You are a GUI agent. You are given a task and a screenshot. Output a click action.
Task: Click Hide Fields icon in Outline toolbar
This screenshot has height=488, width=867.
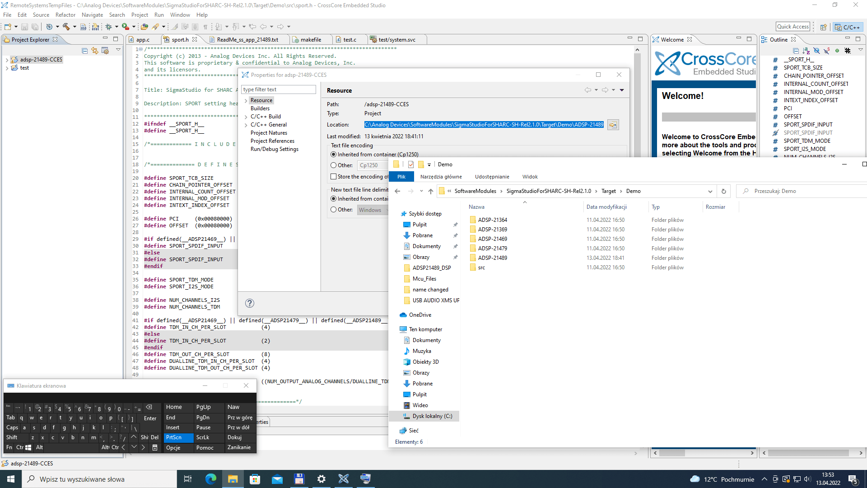coord(816,51)
